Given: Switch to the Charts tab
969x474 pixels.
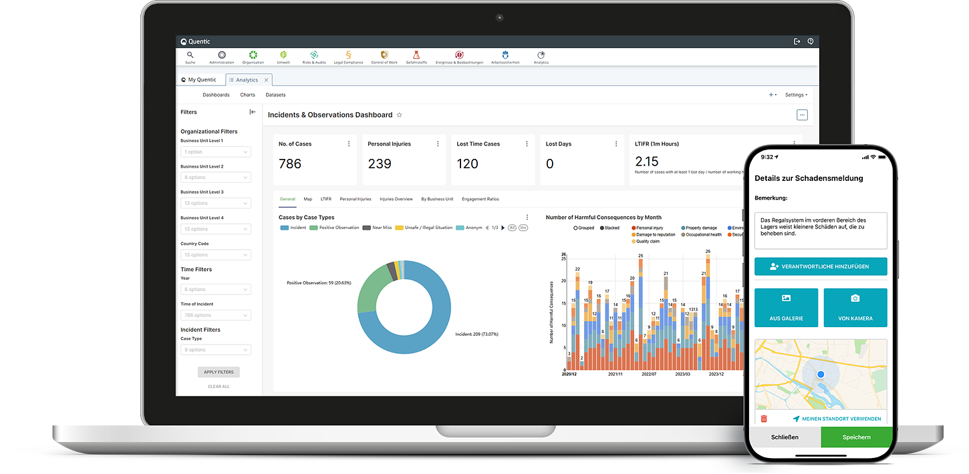Looking at the screenshot, I should [x=247, y=95].
